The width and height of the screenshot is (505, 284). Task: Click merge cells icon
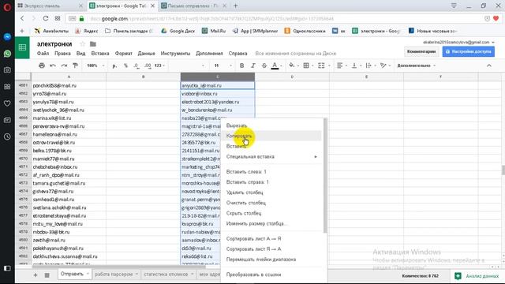point(321,65)
